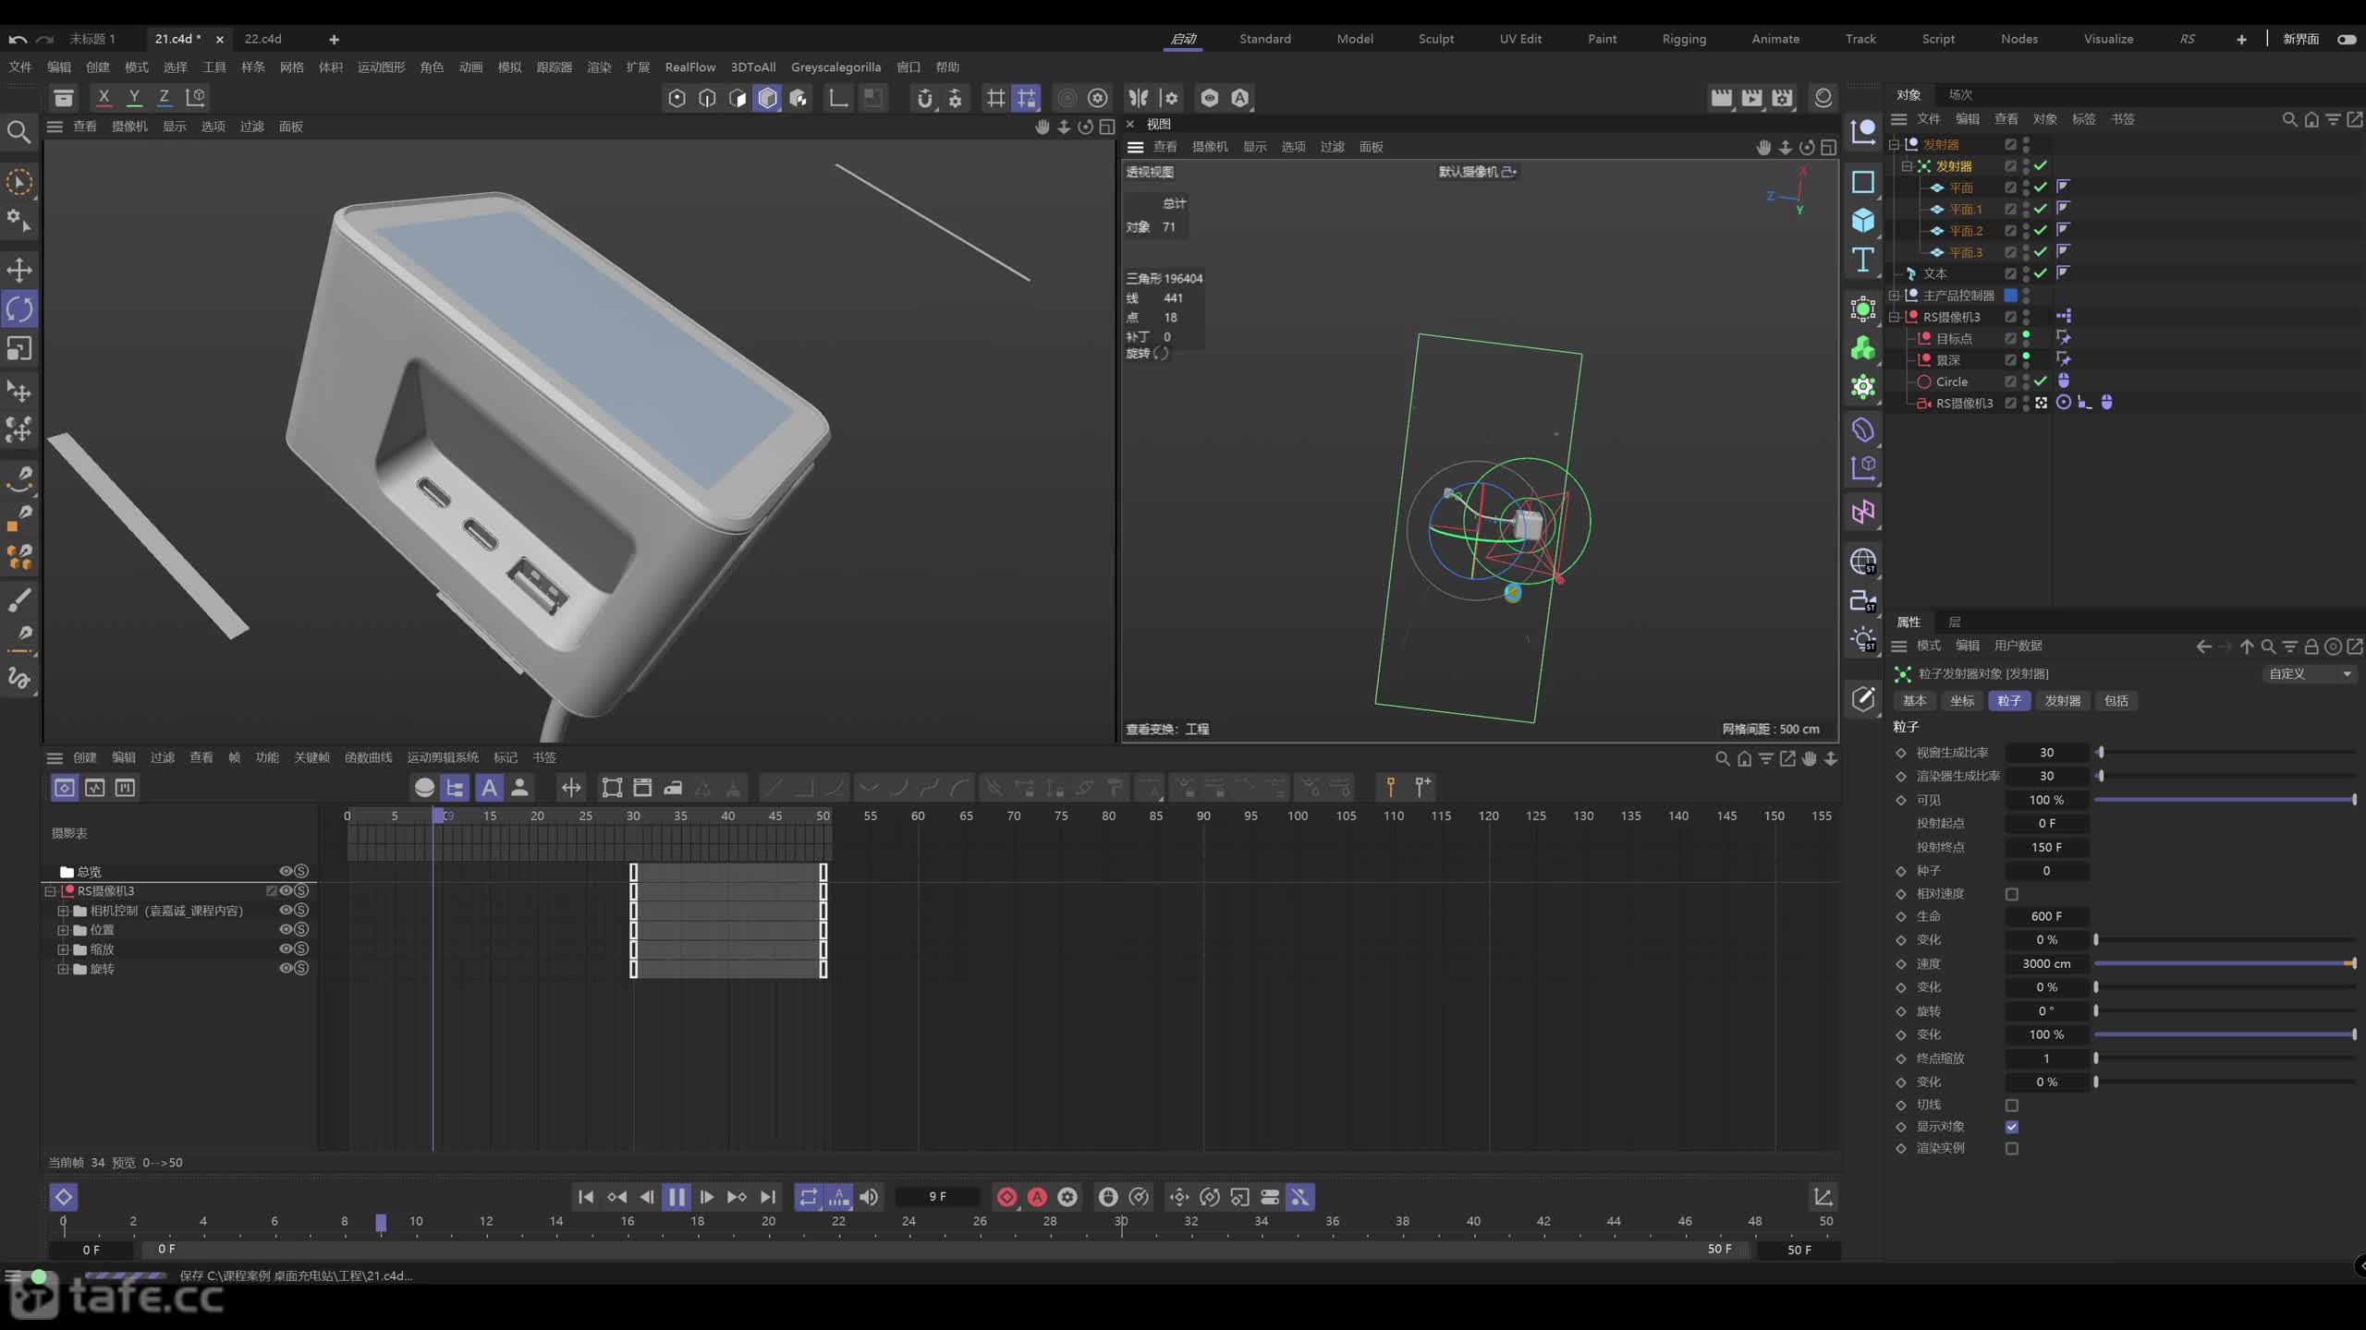This screenshot has width=2366, height=1330.
Task: Enable the 相对速度 checkbox
Action: click(x=2012, y=894)
